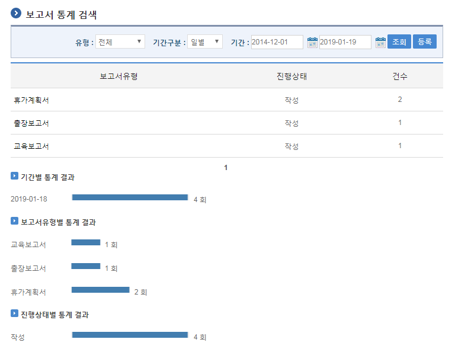Expand the 기간구분 dropdown showing 일별
This screenshot has height=352, width=455.
point(205,42)
